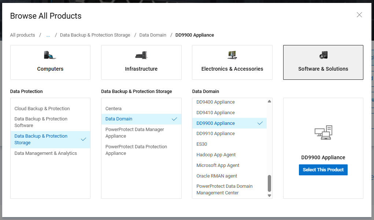The image size is (374, 220).
Task: Expand the hidden breadcrumb items via the ellipsis
Action: coord(48,35)
